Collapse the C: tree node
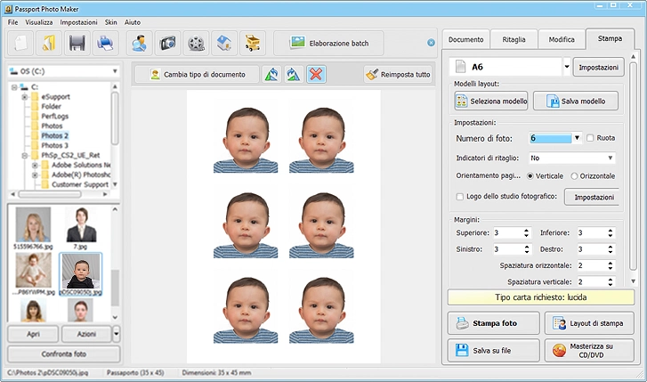The image size is (647, 382). [x=14, y=87]
